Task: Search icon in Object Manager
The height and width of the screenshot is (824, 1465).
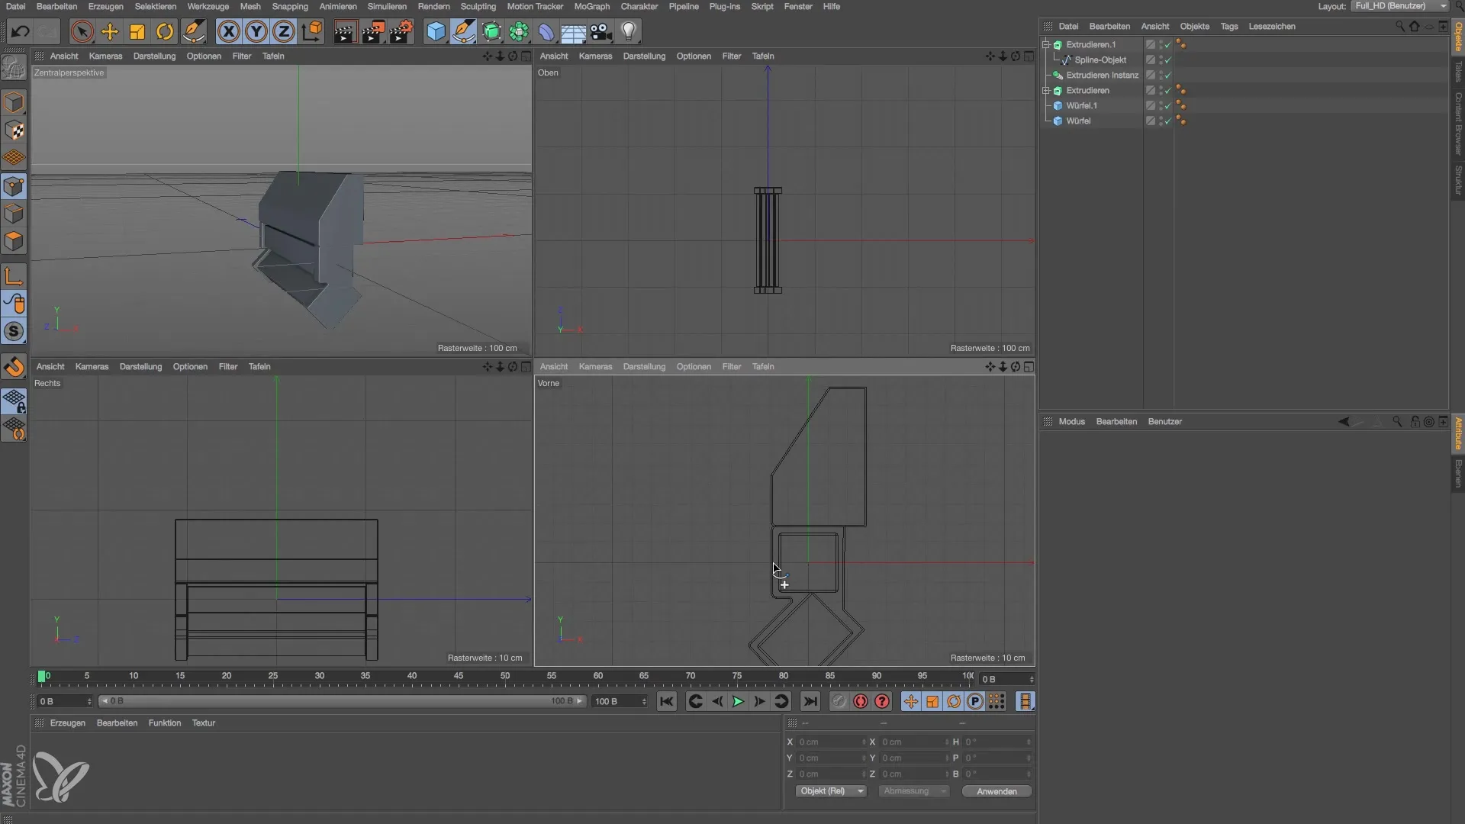Action: coord(1399,26)
